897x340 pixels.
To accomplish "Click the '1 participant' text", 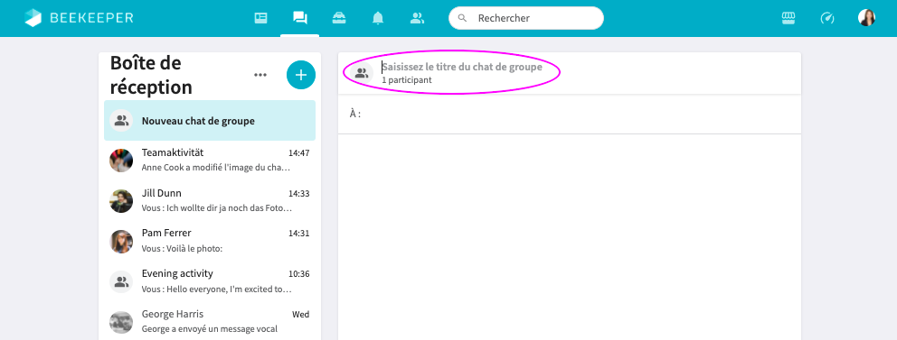I will tap(407, 80).
